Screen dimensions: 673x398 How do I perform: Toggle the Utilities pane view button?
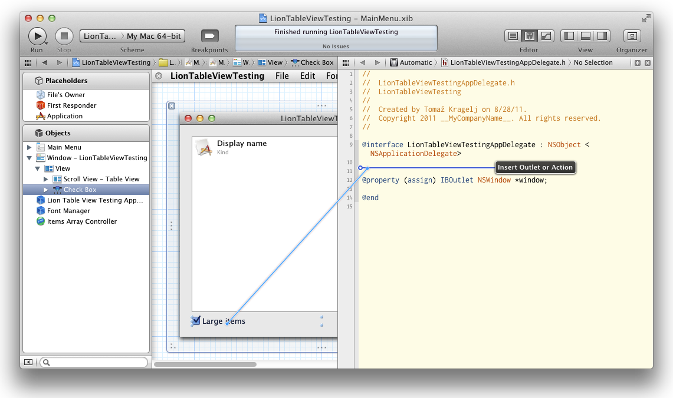[602, 36]
